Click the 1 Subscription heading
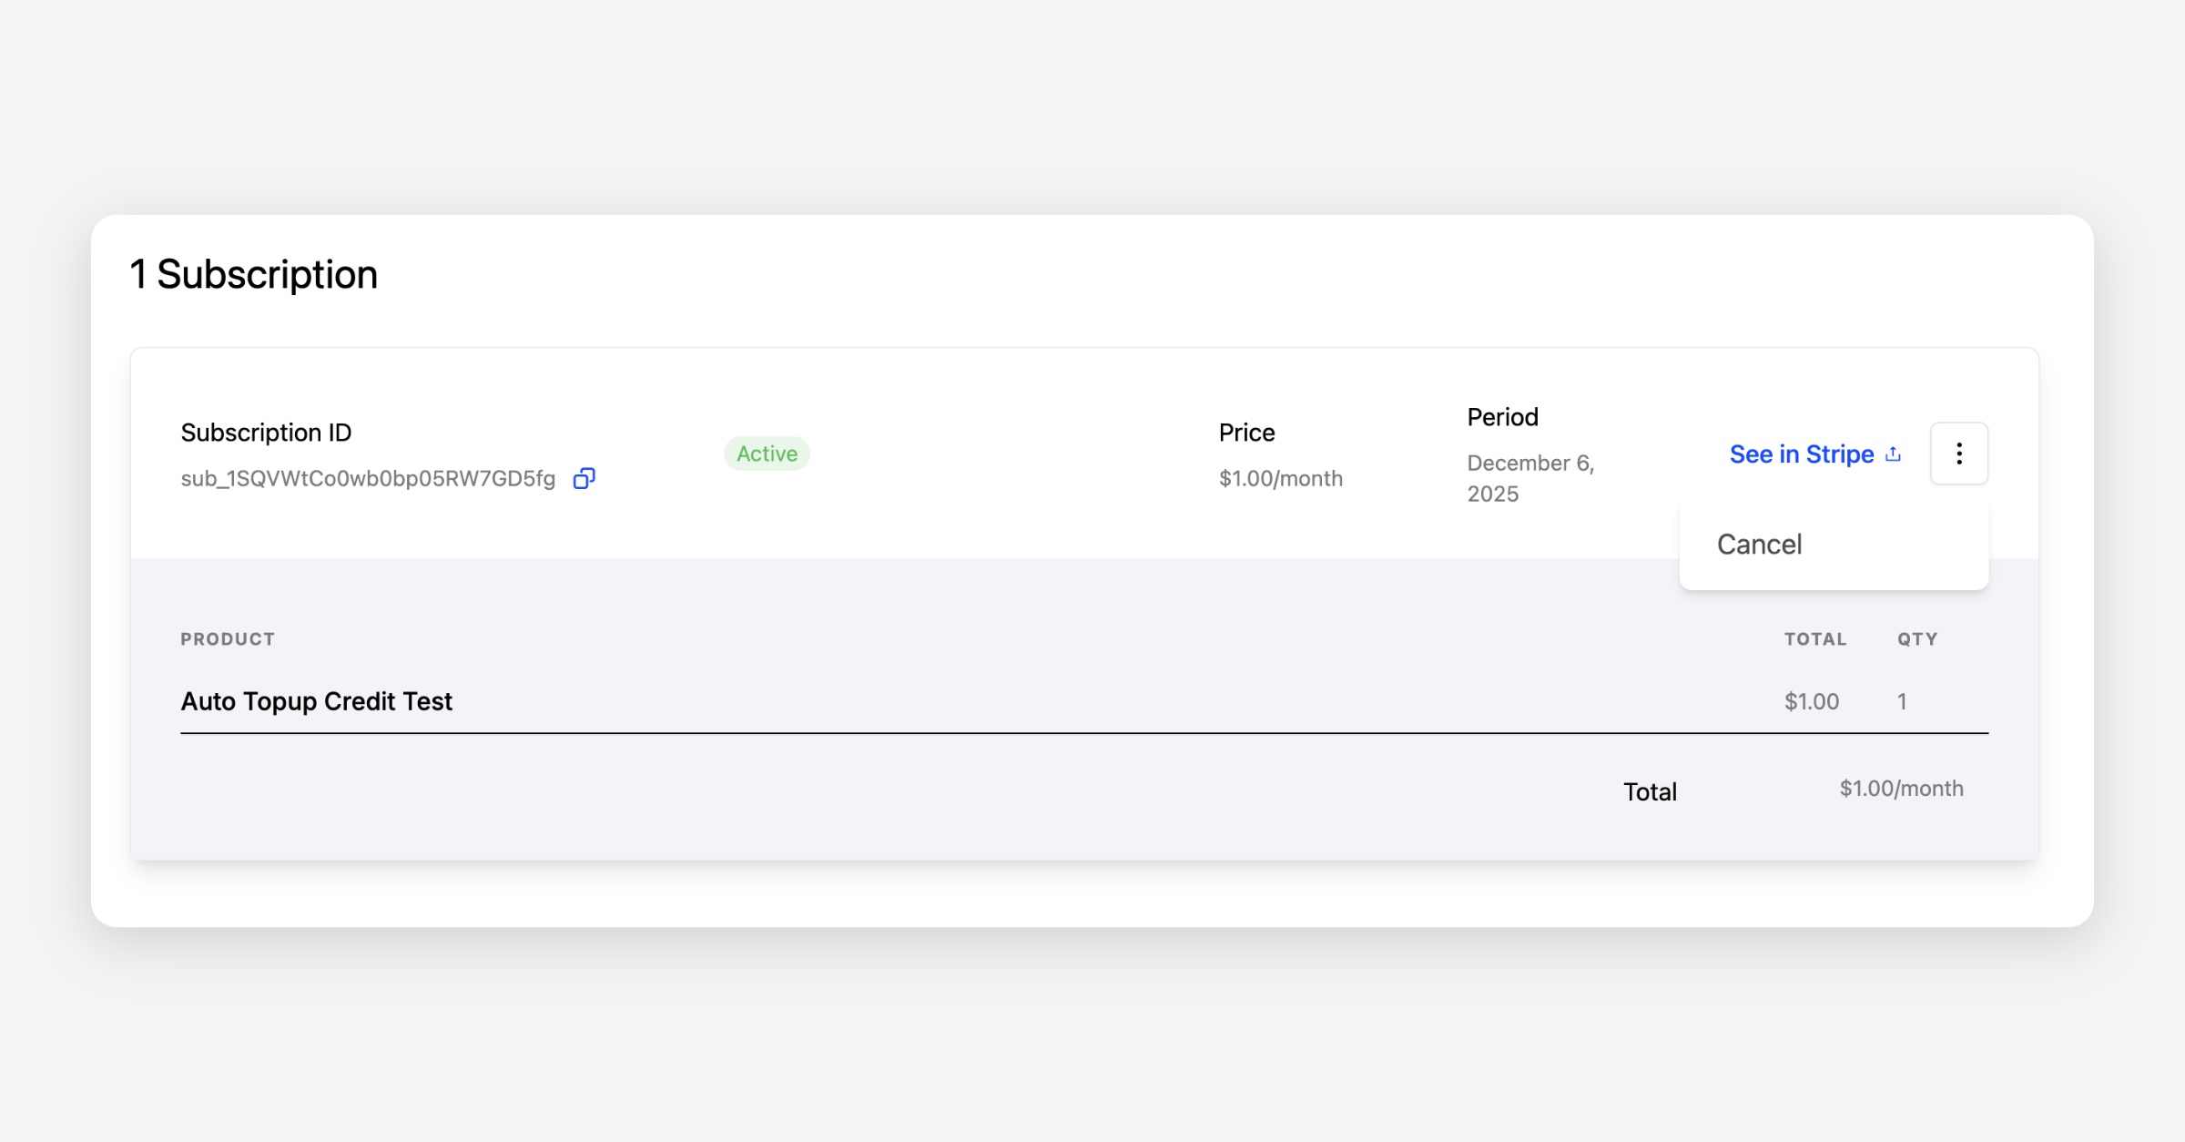 (x=253, y=274)
